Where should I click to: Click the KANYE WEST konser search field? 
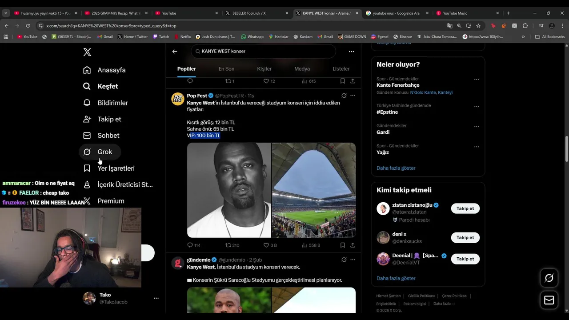click(264, 51)
